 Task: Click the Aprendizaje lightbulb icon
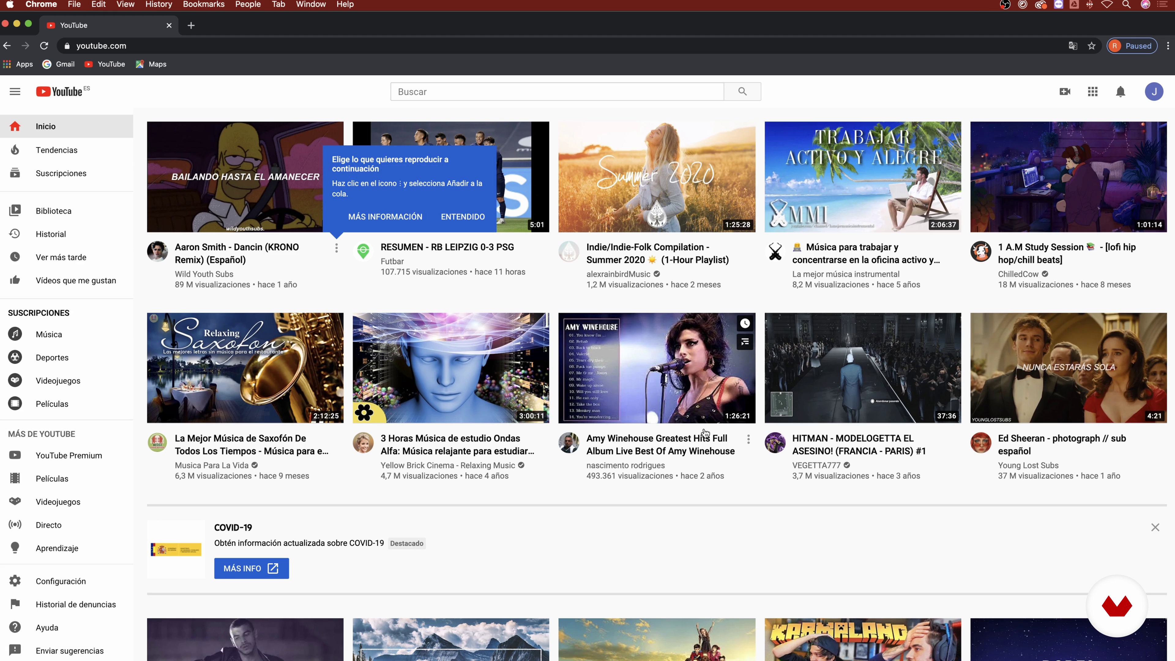point(15,547)
